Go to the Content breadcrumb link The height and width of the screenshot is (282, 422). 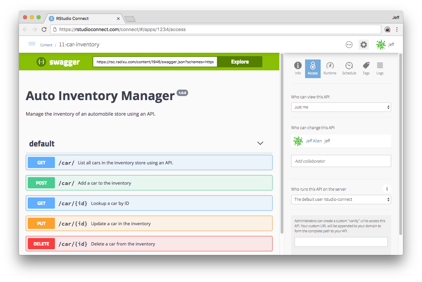coord(46,45)
